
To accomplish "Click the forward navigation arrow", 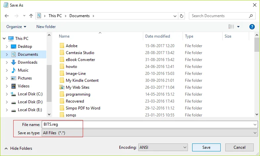I will click(17, 16).
